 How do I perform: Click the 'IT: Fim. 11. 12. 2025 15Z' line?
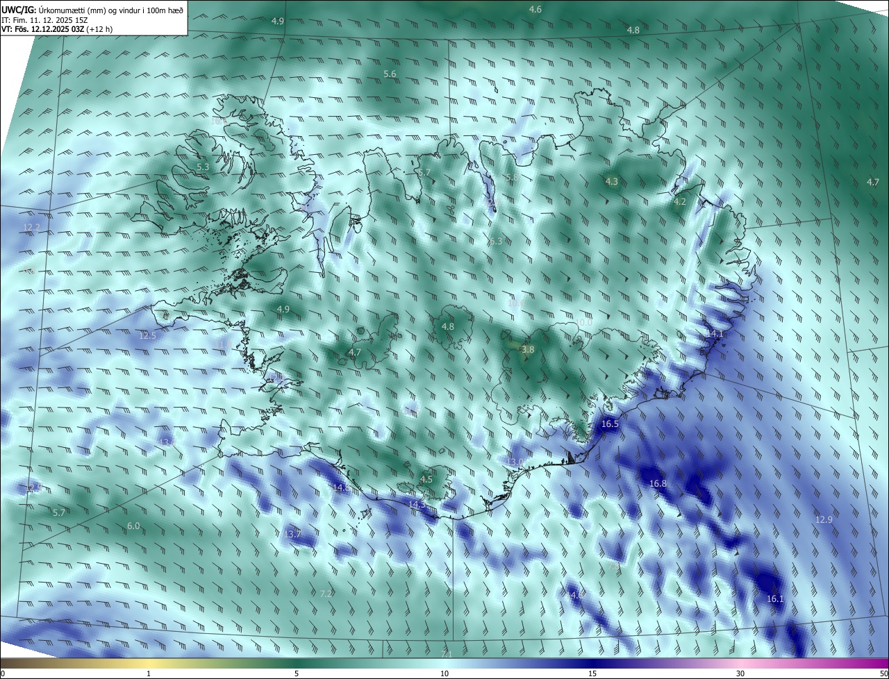pyautogui.click(x=44, y=20)
